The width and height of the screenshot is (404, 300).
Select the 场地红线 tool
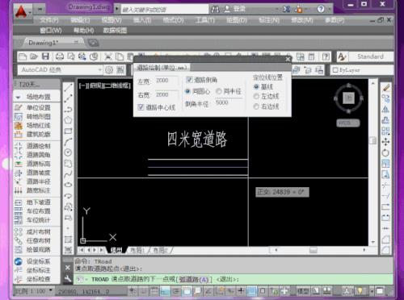pos(33,125)
